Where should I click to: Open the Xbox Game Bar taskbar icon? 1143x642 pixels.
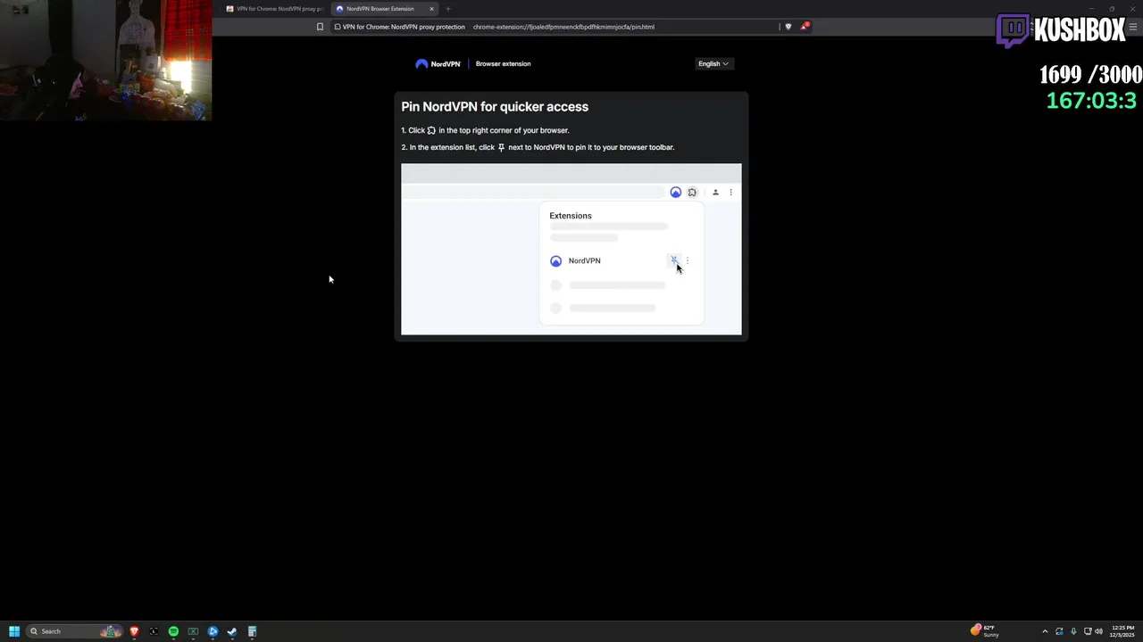[x=193, y=631]
